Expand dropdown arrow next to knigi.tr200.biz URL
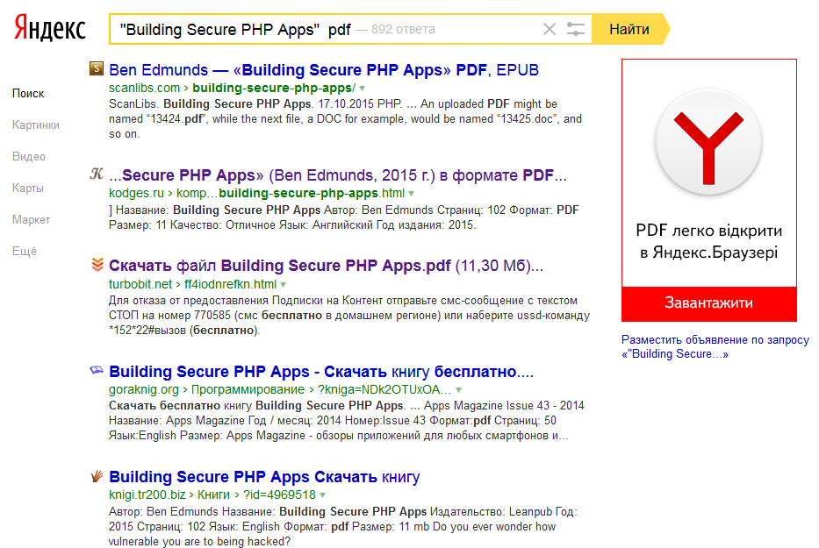 point(322,495)
